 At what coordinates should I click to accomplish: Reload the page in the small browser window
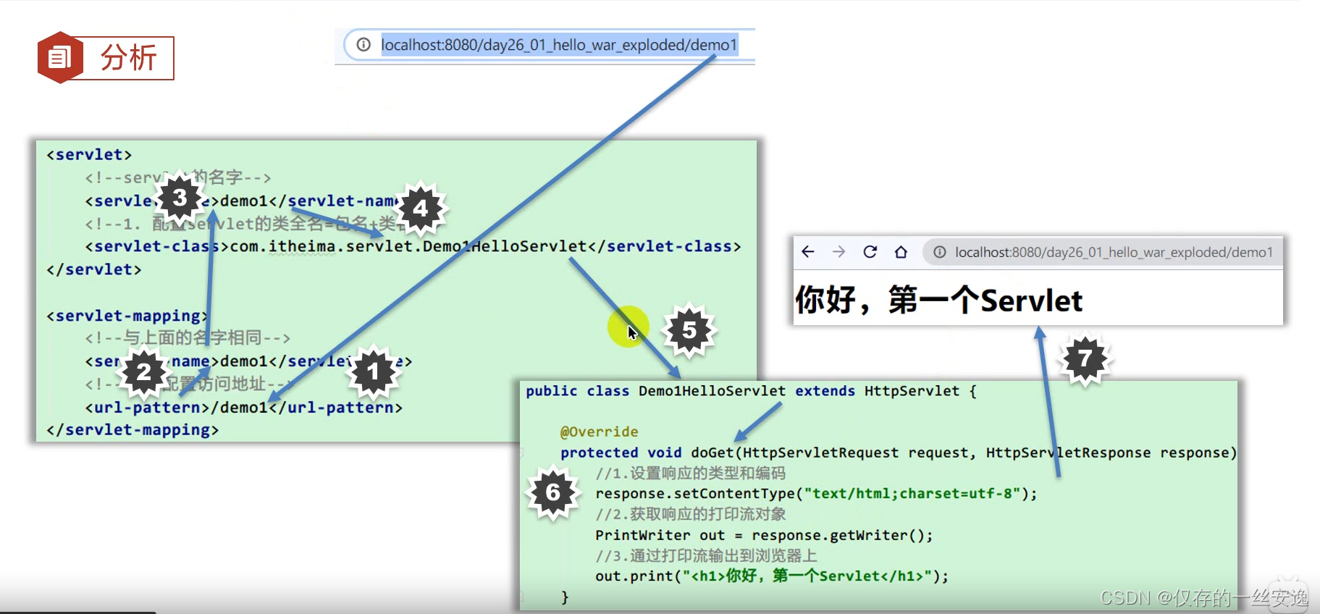(870, 252)
